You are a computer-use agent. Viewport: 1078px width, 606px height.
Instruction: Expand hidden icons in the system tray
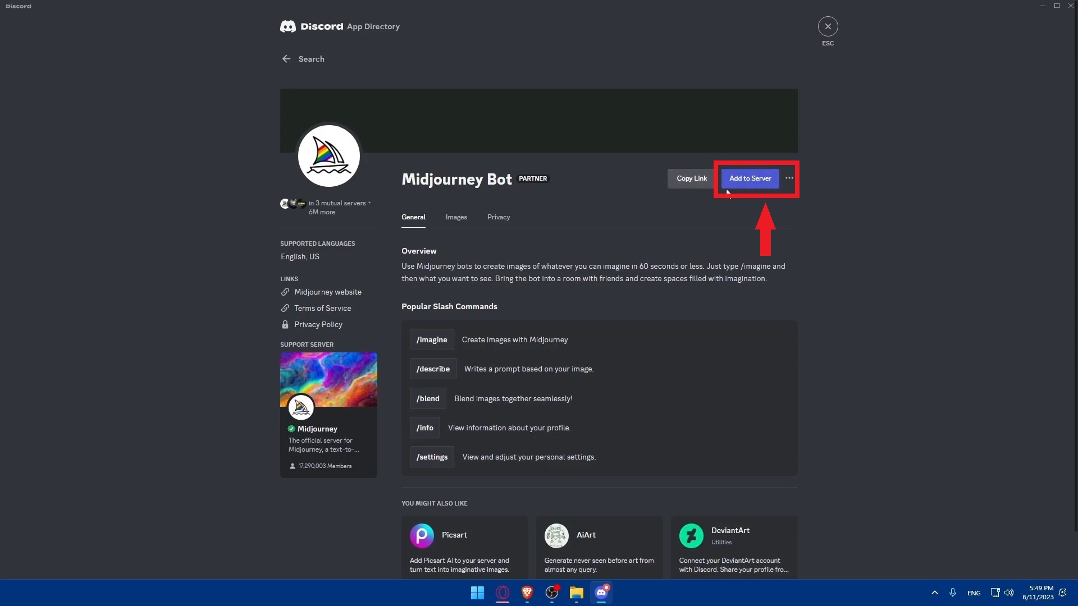coord(934,593)
